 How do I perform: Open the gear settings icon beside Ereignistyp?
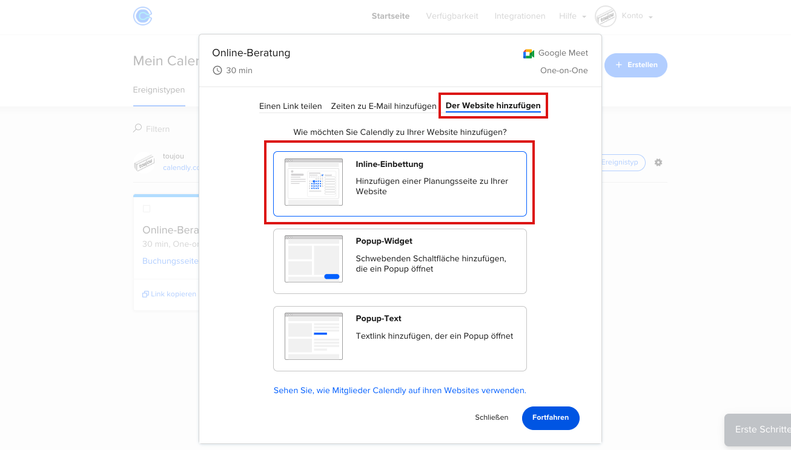(x=658, y=163)
